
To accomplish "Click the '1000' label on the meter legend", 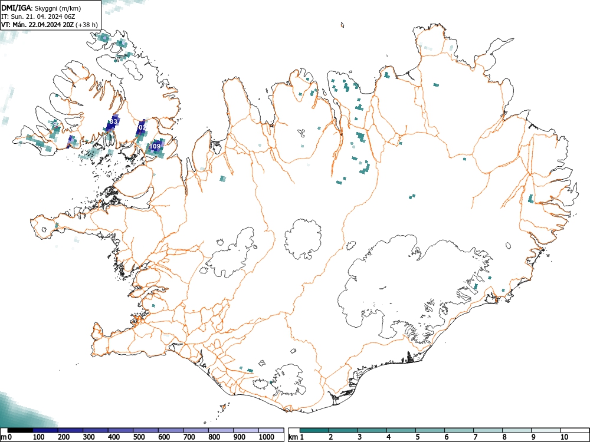I will pyautogui.click(x=267, y=437).
